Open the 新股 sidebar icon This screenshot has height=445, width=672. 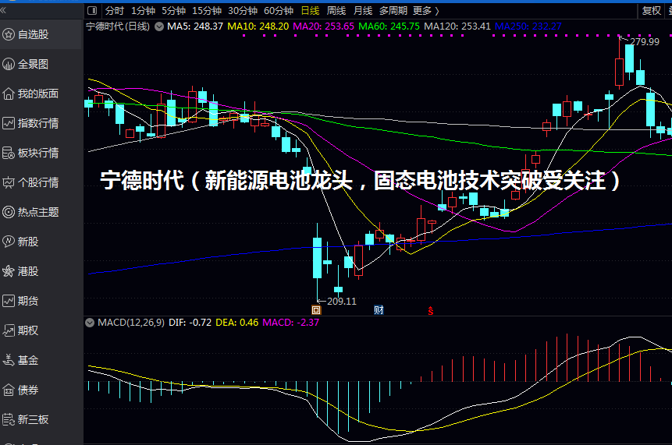click(9, 242)
